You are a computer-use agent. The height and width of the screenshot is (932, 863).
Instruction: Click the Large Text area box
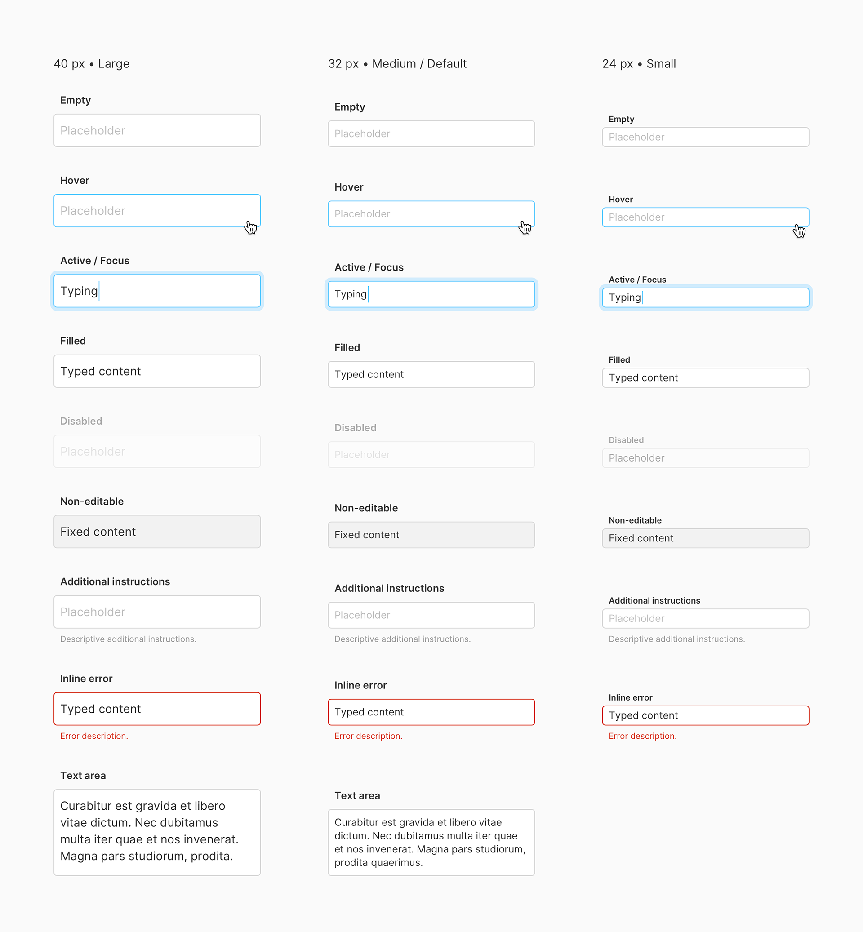tap(157, 833)
